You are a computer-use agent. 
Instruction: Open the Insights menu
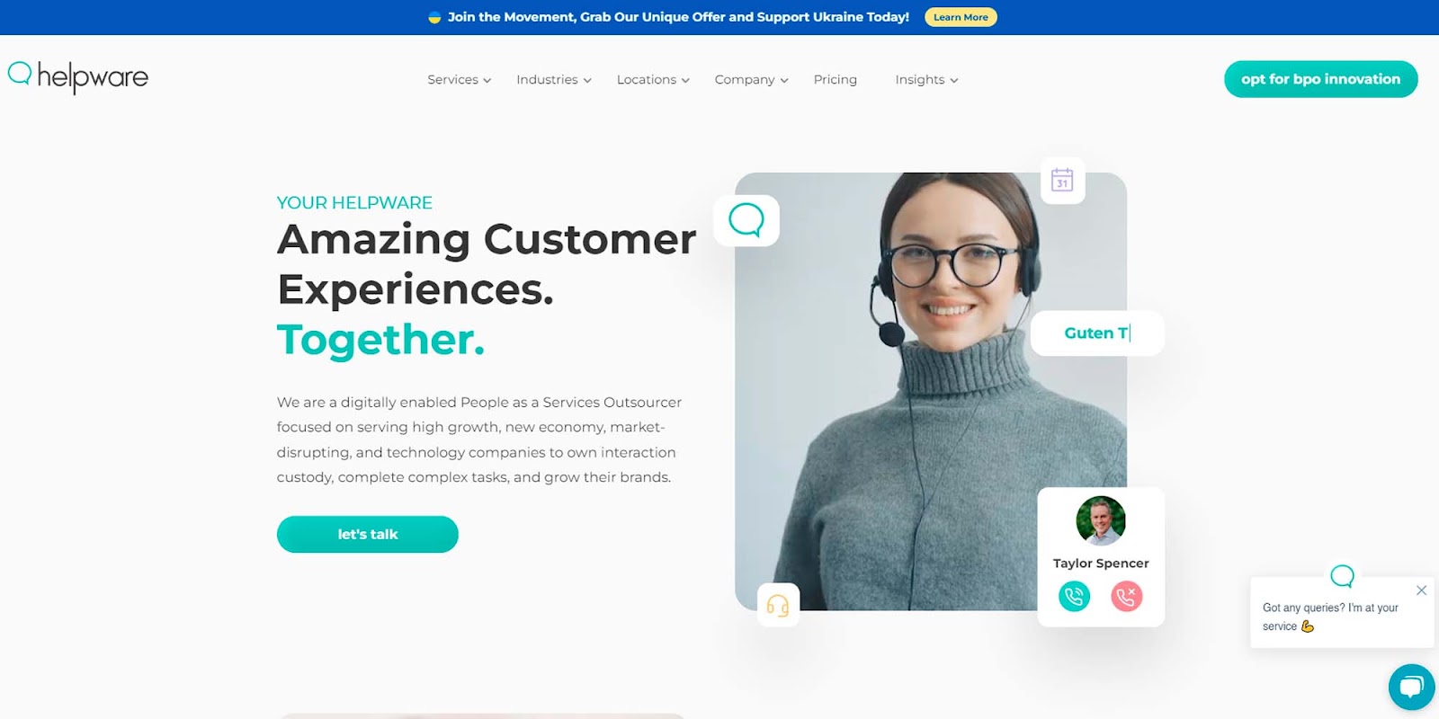point(926,80)
